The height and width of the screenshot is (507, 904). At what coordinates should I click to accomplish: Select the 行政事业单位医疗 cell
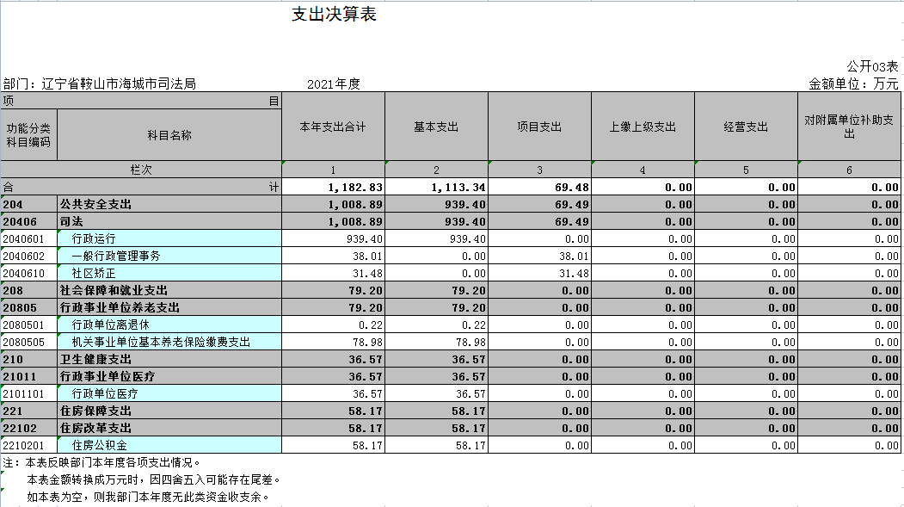click(169, 377)
